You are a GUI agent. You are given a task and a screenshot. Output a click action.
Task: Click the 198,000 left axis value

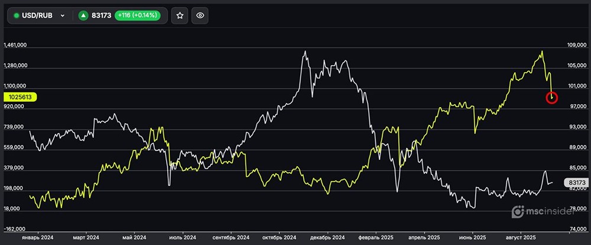coord(14,188)
